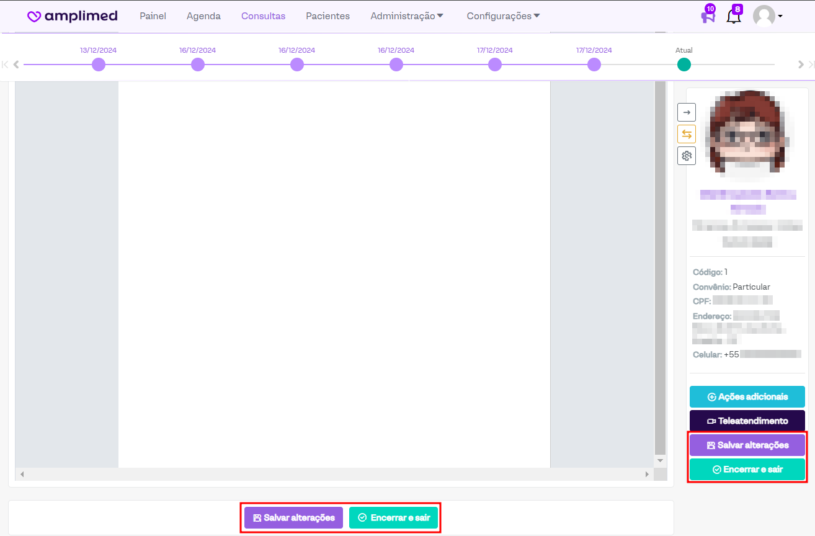Advance timeline with the right chevron
Viewport: 815px width, 536px height.
(801, 65)
